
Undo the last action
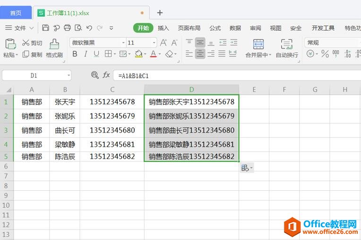point(89,28)
